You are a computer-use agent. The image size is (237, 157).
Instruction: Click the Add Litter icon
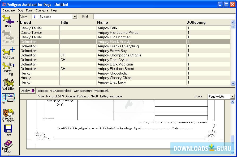(x=8, y=84)
